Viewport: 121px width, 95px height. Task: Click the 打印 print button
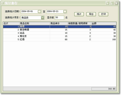103,14
